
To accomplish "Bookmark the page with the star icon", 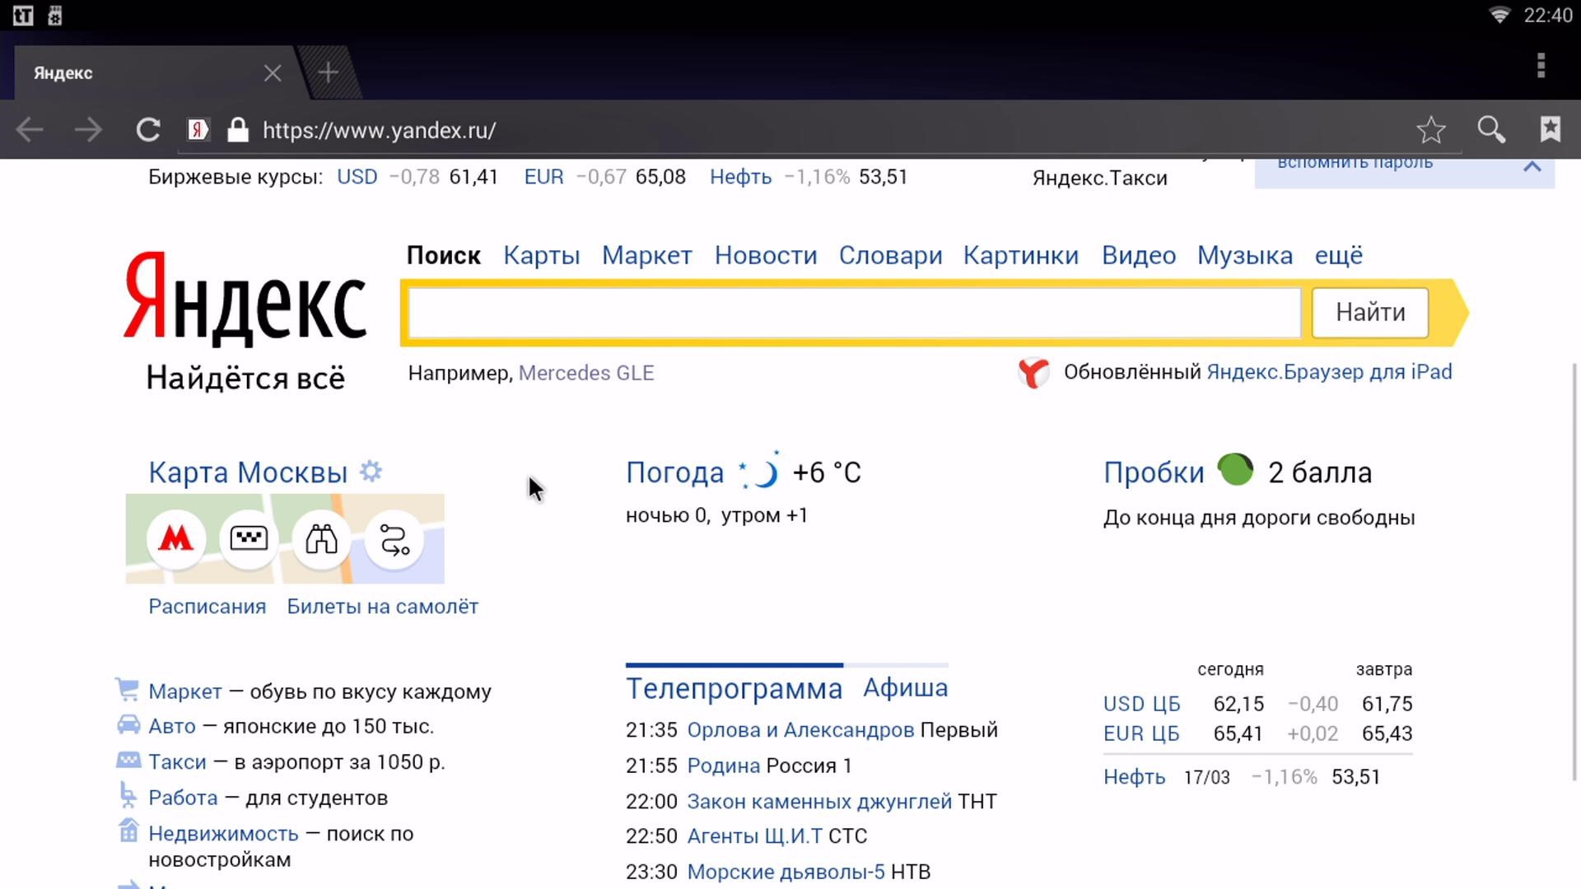I will click(x=1431, y=129).
